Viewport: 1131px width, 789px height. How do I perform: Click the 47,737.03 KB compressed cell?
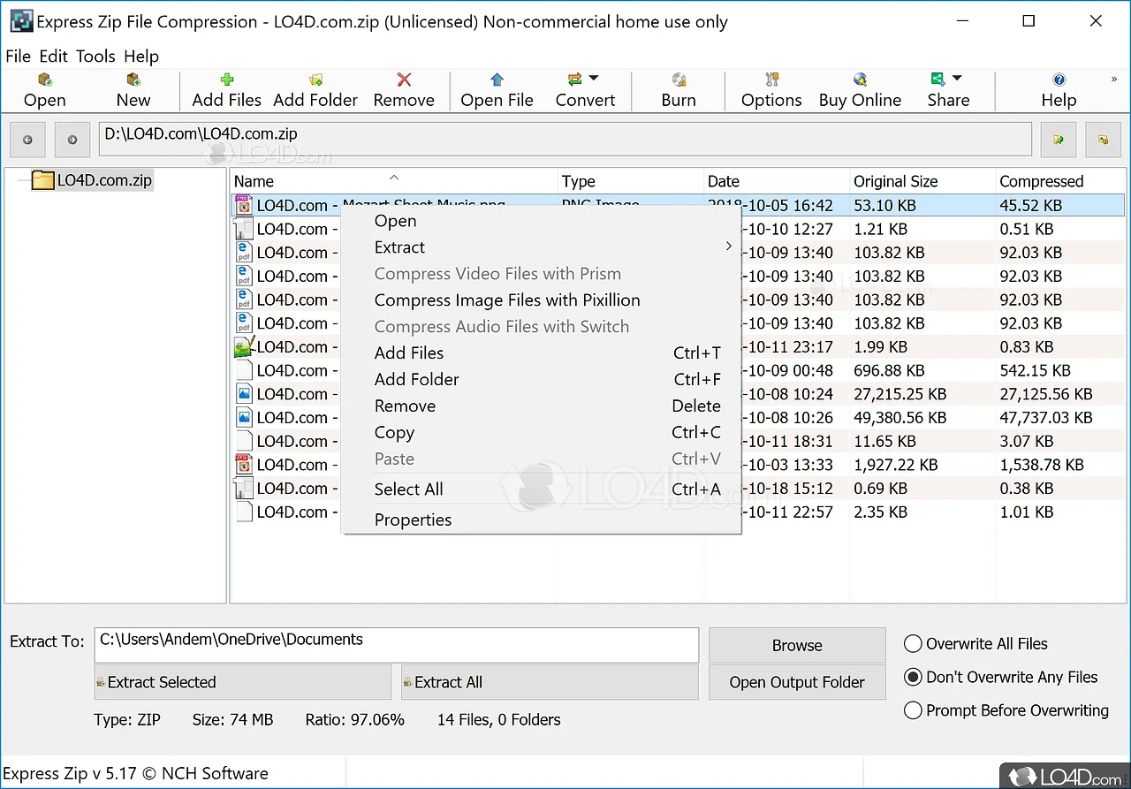(1046, 418)
